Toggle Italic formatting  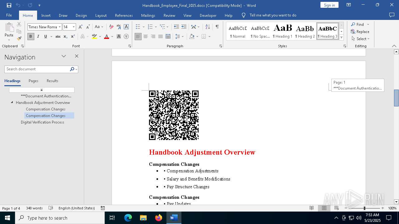click(38, 36)
